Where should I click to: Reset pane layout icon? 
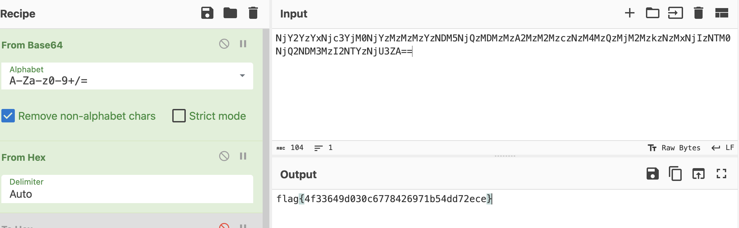721,13
